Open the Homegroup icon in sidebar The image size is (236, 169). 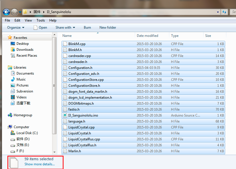[10, 115]
